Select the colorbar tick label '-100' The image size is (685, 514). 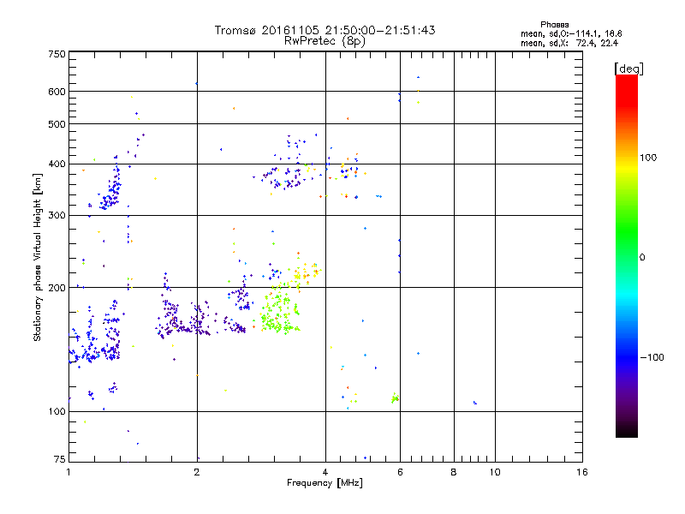click(652, 357)
